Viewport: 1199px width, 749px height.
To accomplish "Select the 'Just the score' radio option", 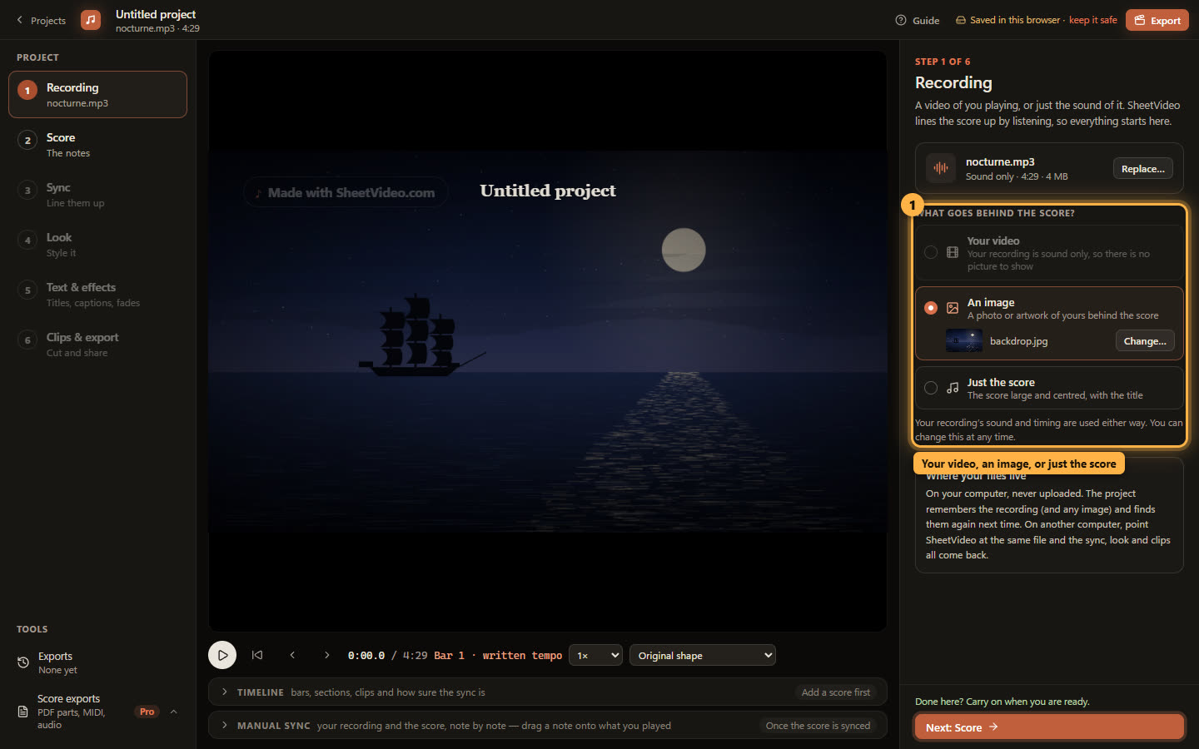I will (931, 388).
